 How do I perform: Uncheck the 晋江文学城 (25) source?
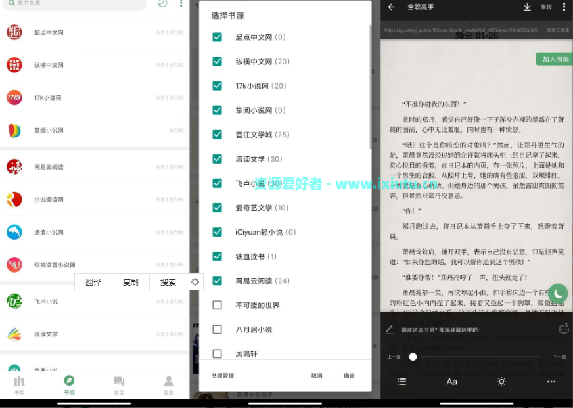coord(217,135)
